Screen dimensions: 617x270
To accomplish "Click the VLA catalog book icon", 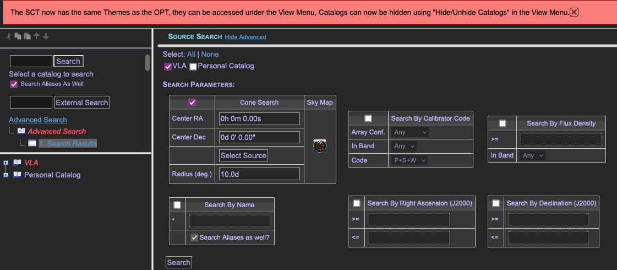I will tap(17, 163).
